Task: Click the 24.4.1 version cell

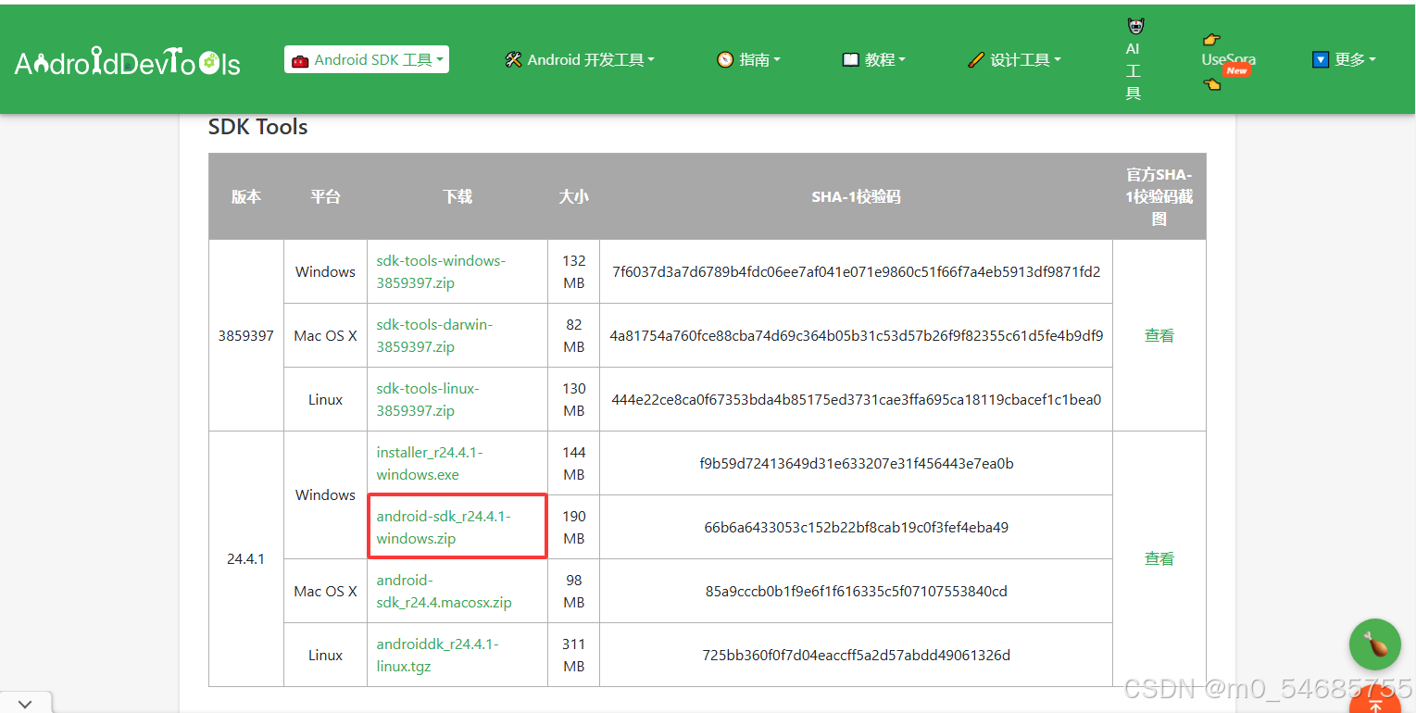Action: pyautogui.click(x=246, y=558)
